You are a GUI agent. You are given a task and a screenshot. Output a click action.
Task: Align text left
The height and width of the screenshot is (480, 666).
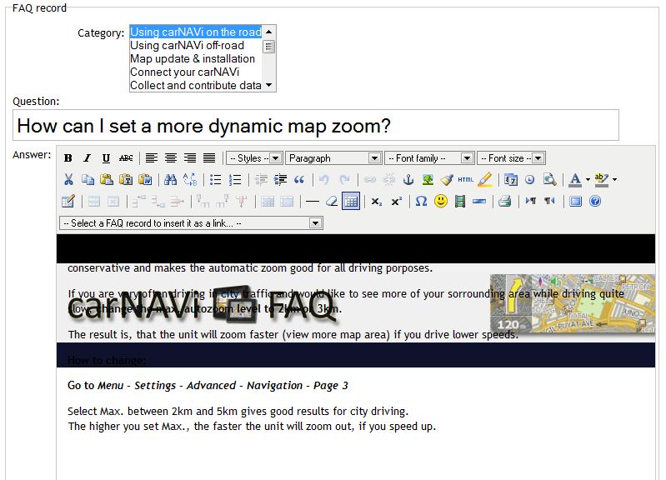pyautogui.click(x=152, y=158)
